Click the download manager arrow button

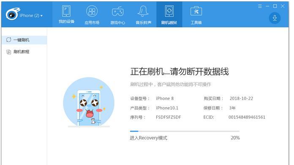(275, 18)
